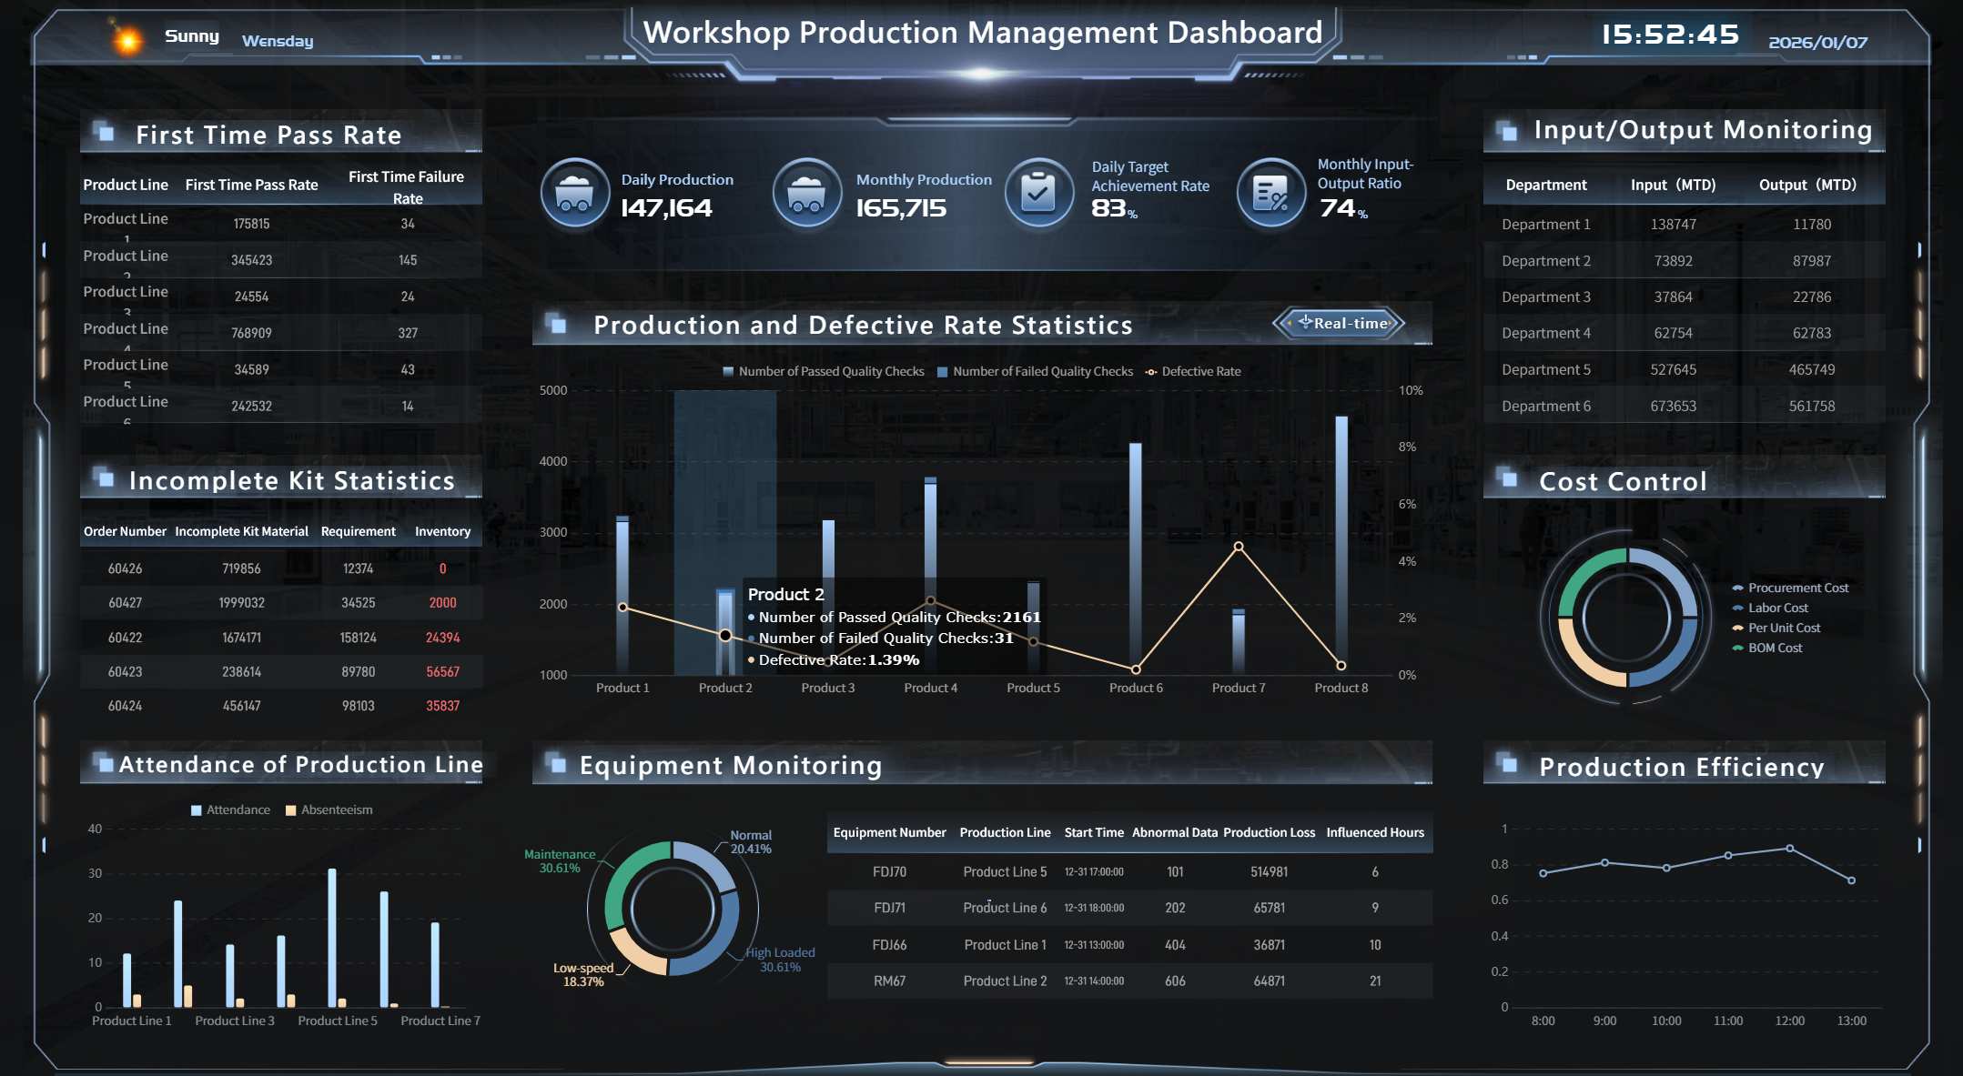Screen dimensions: 1963x1076
Task: Click the Daily Target Achievement checklist icon
Action: [x=1038, y=193]
